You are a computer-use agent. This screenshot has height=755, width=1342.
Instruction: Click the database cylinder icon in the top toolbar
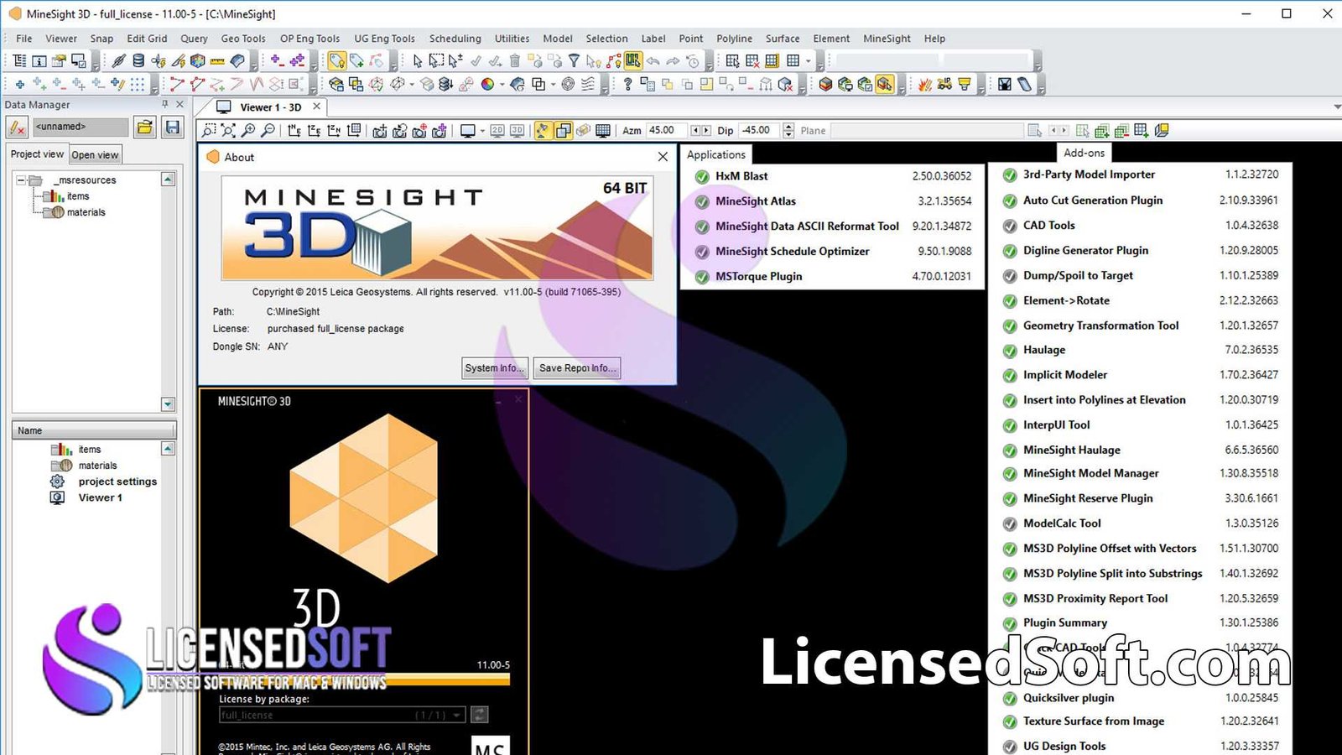(x=138, y=60)
